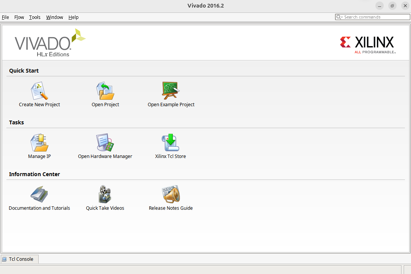Expand the Tools menu
The height and width of the screenshot is (274, 411).
[34, 17]
